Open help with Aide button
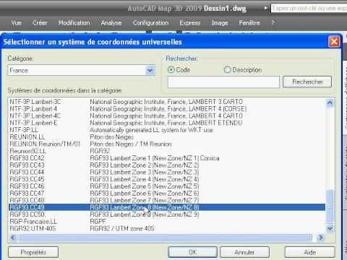The image size is (347, 260). [309, 252]
